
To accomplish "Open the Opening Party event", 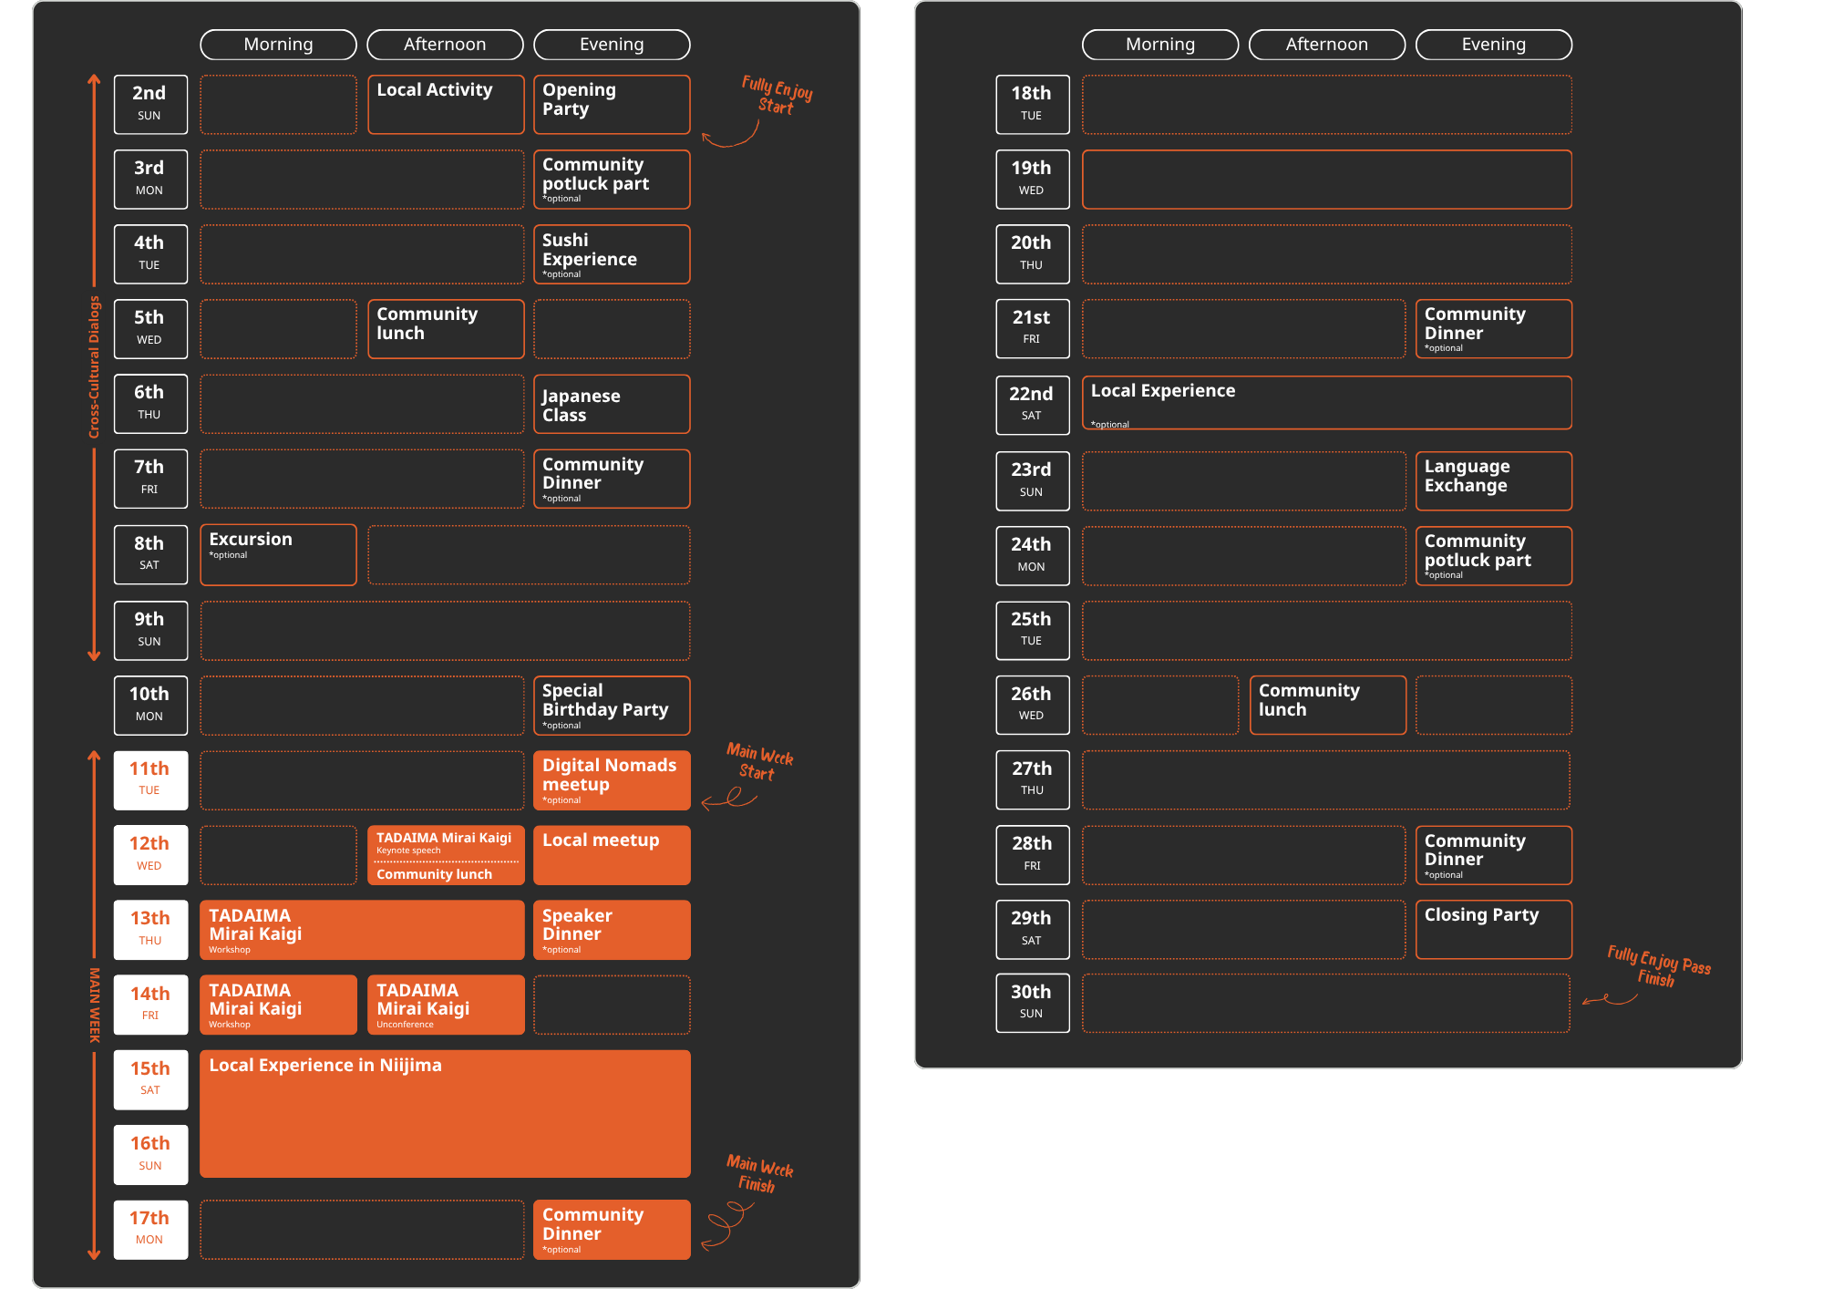I will [x=611, y=104].
